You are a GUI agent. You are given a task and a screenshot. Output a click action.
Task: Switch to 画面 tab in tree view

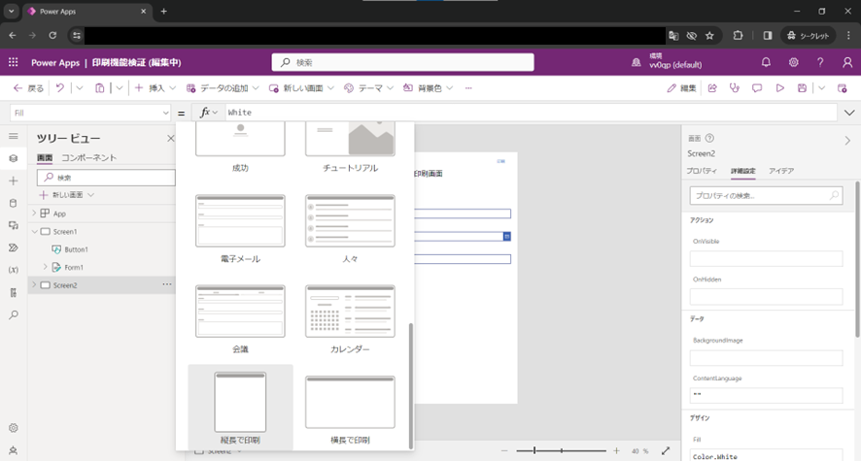click(x=45, y=158)
